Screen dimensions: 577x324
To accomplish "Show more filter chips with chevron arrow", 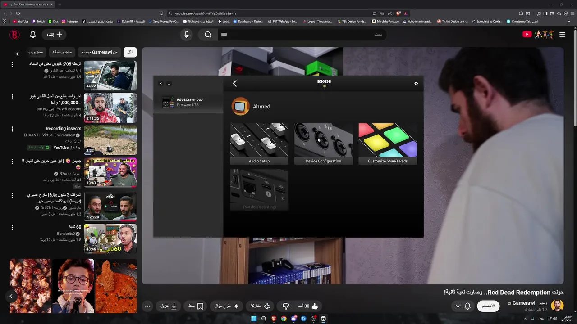I will click(17, 54).
